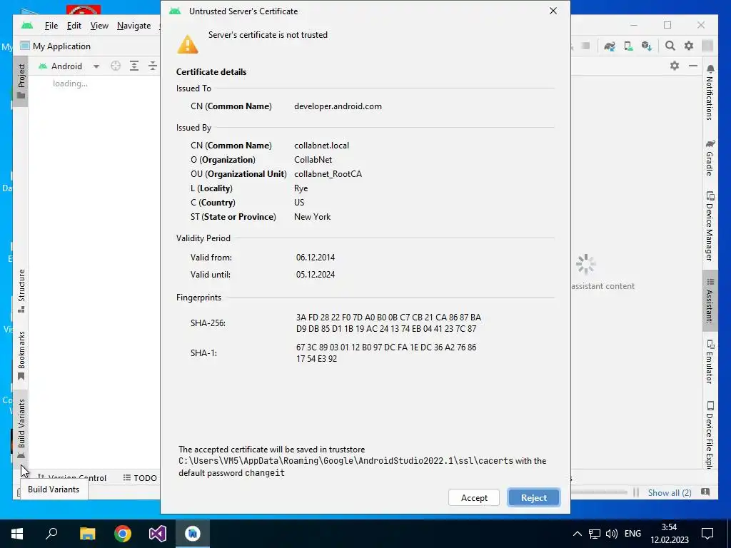Click the SHA-1 fingerprint value
The width and height of the screenshot is (731, 548).
pos(386,352)
